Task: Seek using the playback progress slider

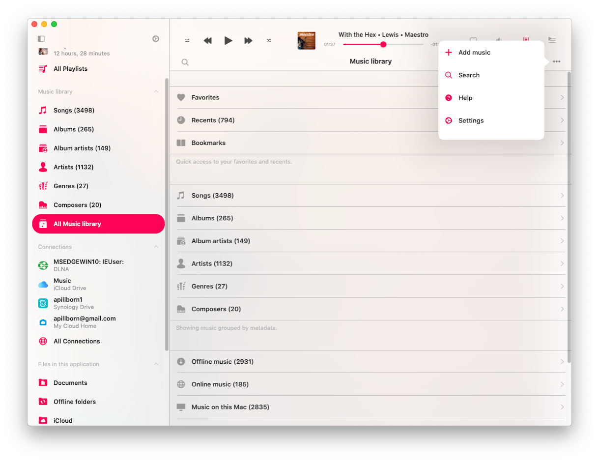Action: (383, 44)
